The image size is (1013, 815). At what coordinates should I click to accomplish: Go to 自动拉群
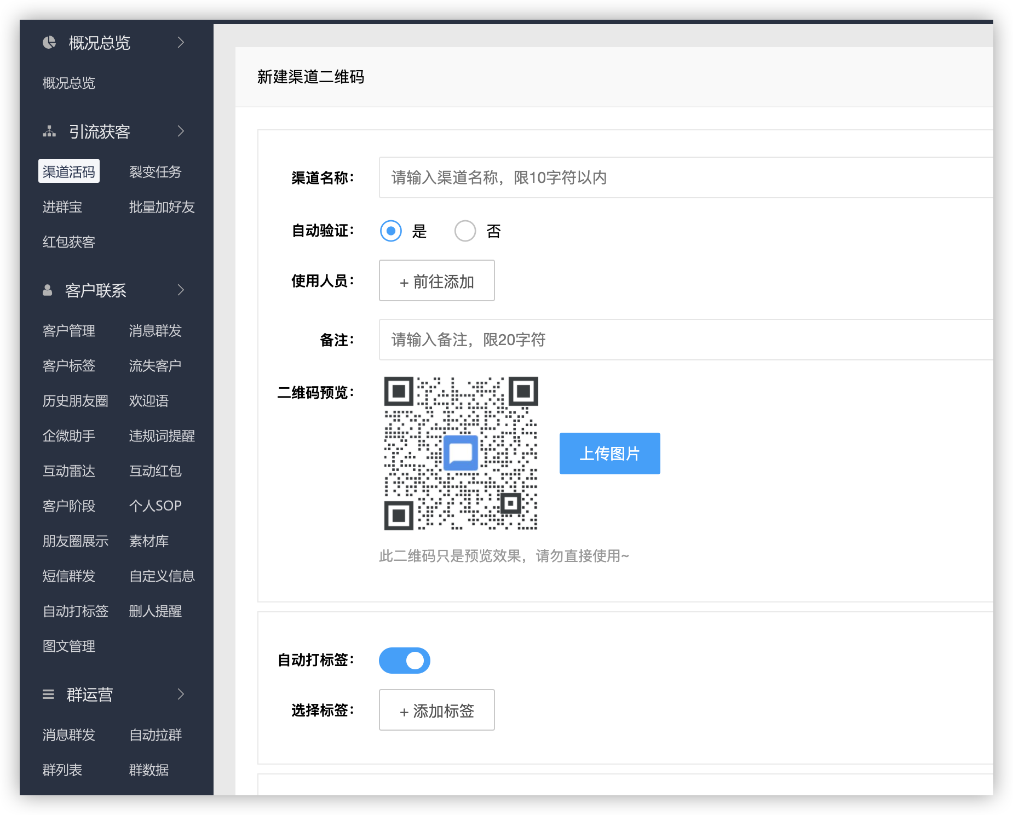coord(156,735)
